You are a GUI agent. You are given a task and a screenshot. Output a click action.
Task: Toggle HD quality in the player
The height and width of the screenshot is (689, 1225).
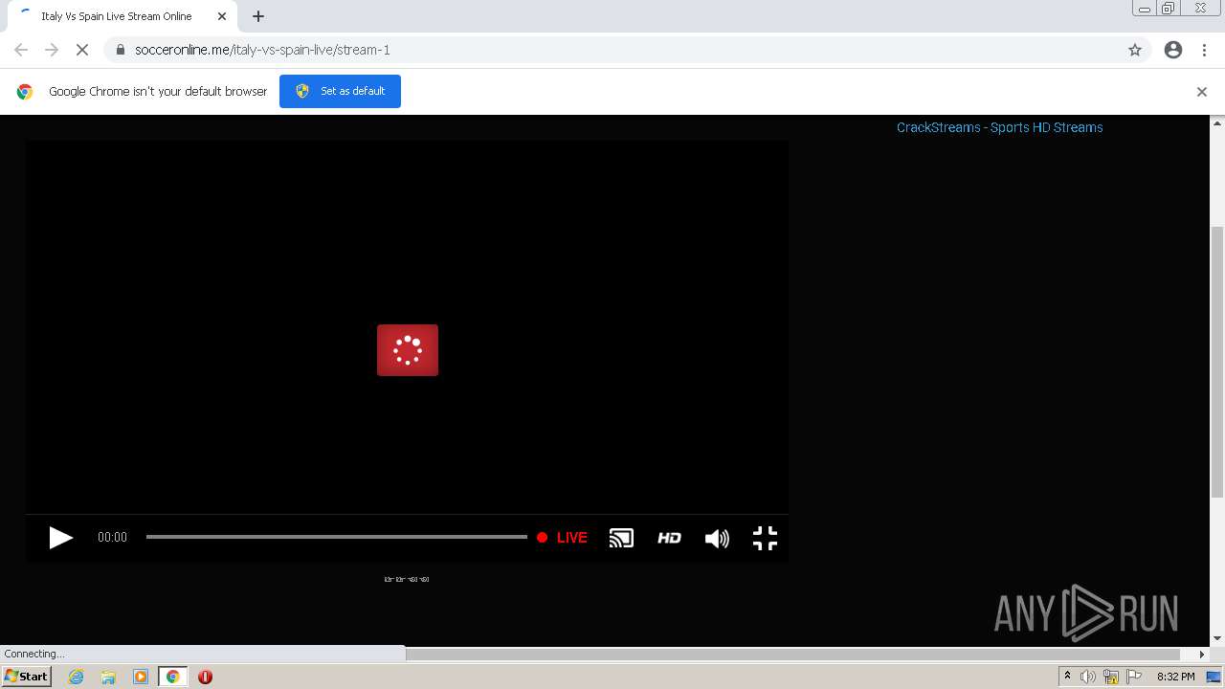pyautogui.click(x=669, y=538)
